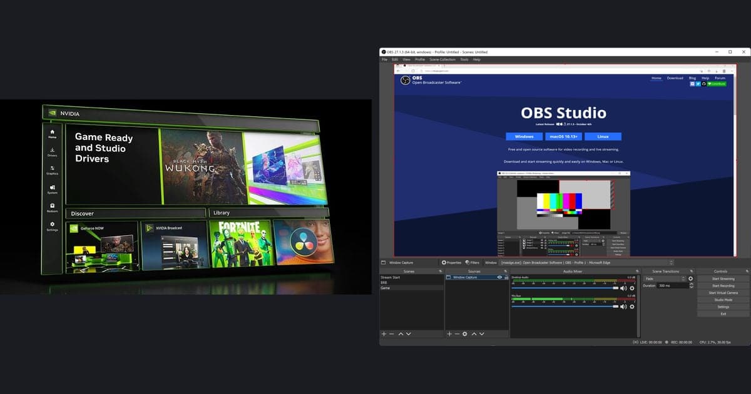The height and width of the screenshot is (394, 751).
Task: Mute Mic/Aux speaker icon
Action: pos(623,306)
